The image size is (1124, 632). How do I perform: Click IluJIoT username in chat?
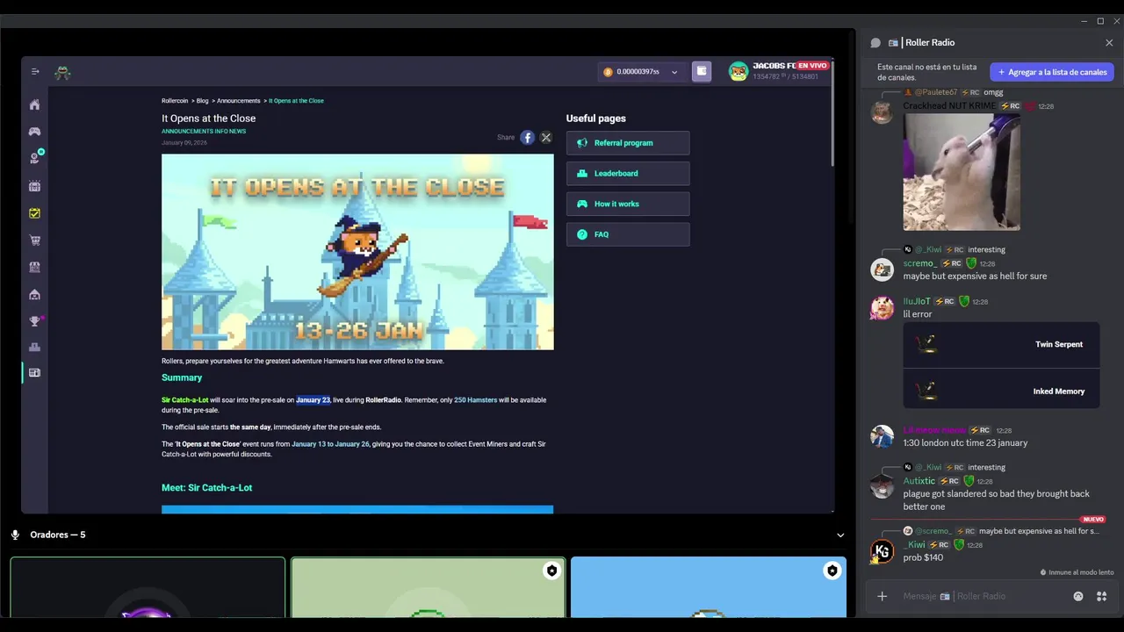917,301
